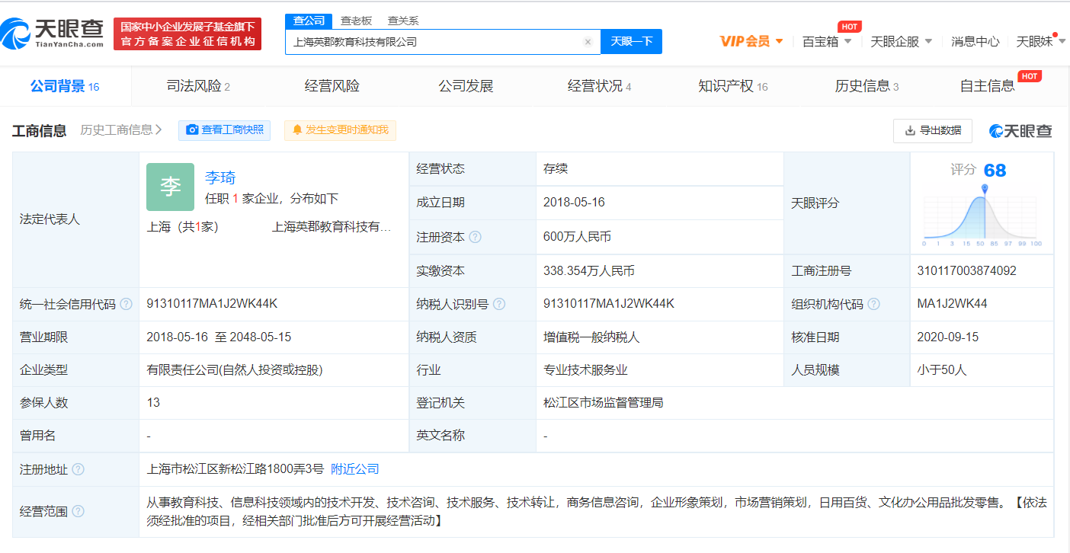Open the help icon next to 组织机构代码
Viewport: 1070px width, 553px height.
click(873, 304)
